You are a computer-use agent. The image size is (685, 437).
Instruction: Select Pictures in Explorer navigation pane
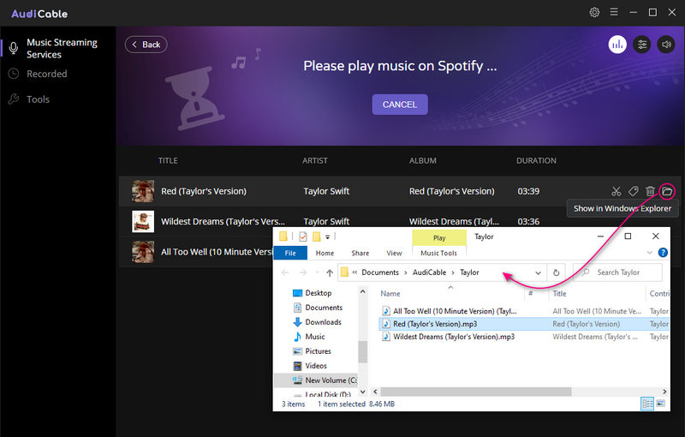pyautogui.click(x=312, y=351)
